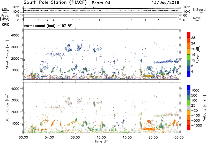Click the '20:00' time tick label
The height and width of the screenshot is (143, 207).
pyautogui.click(x=153, y=138)
